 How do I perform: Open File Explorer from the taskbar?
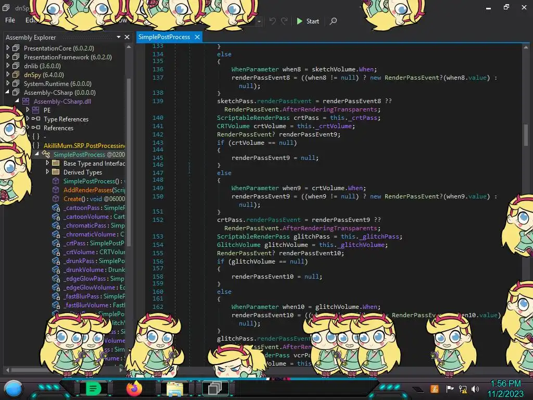click(x=175, y=389)
